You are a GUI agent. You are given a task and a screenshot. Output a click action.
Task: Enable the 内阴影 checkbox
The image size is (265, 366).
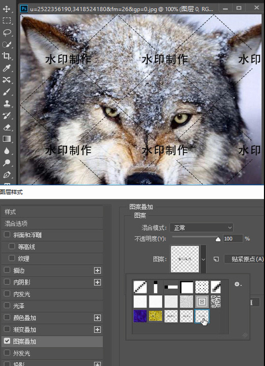tap(7, 281)
